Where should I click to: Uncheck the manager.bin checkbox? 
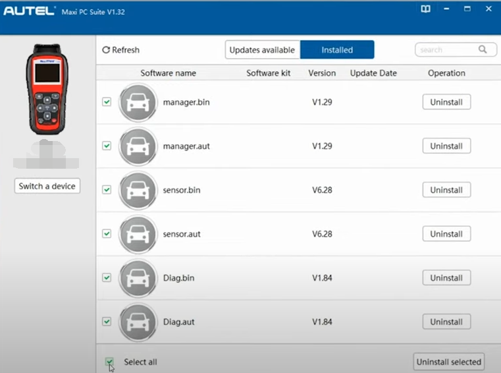[107, 102]
